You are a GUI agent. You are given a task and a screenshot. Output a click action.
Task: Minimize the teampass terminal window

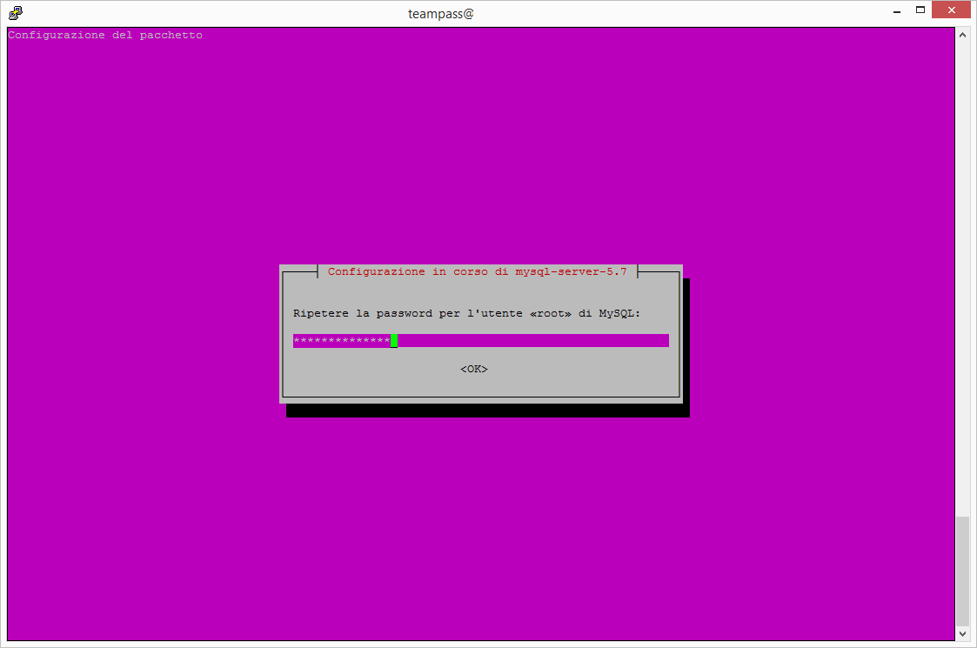tap(897, 10)
